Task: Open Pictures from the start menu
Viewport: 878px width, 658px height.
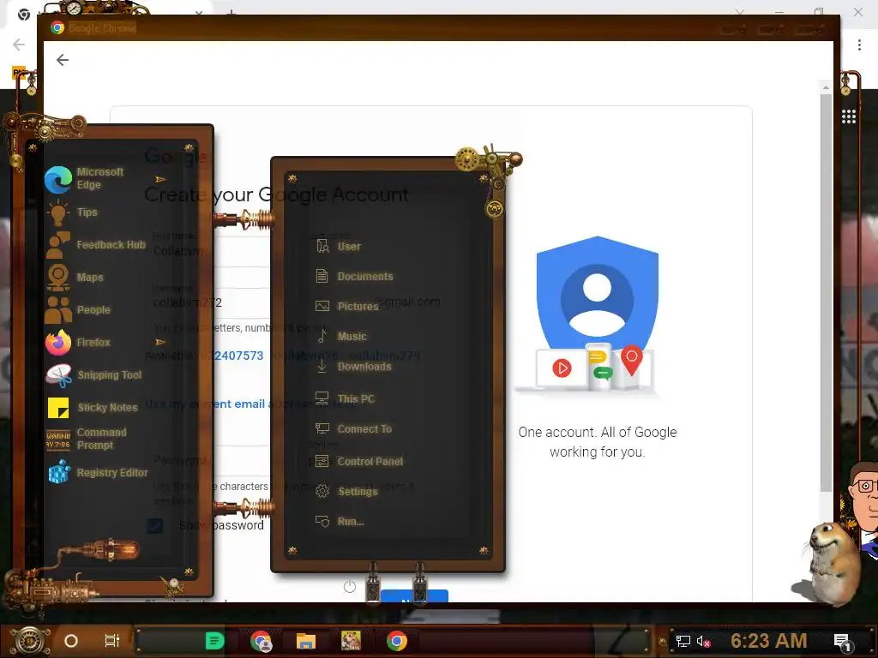Action: 346,306
